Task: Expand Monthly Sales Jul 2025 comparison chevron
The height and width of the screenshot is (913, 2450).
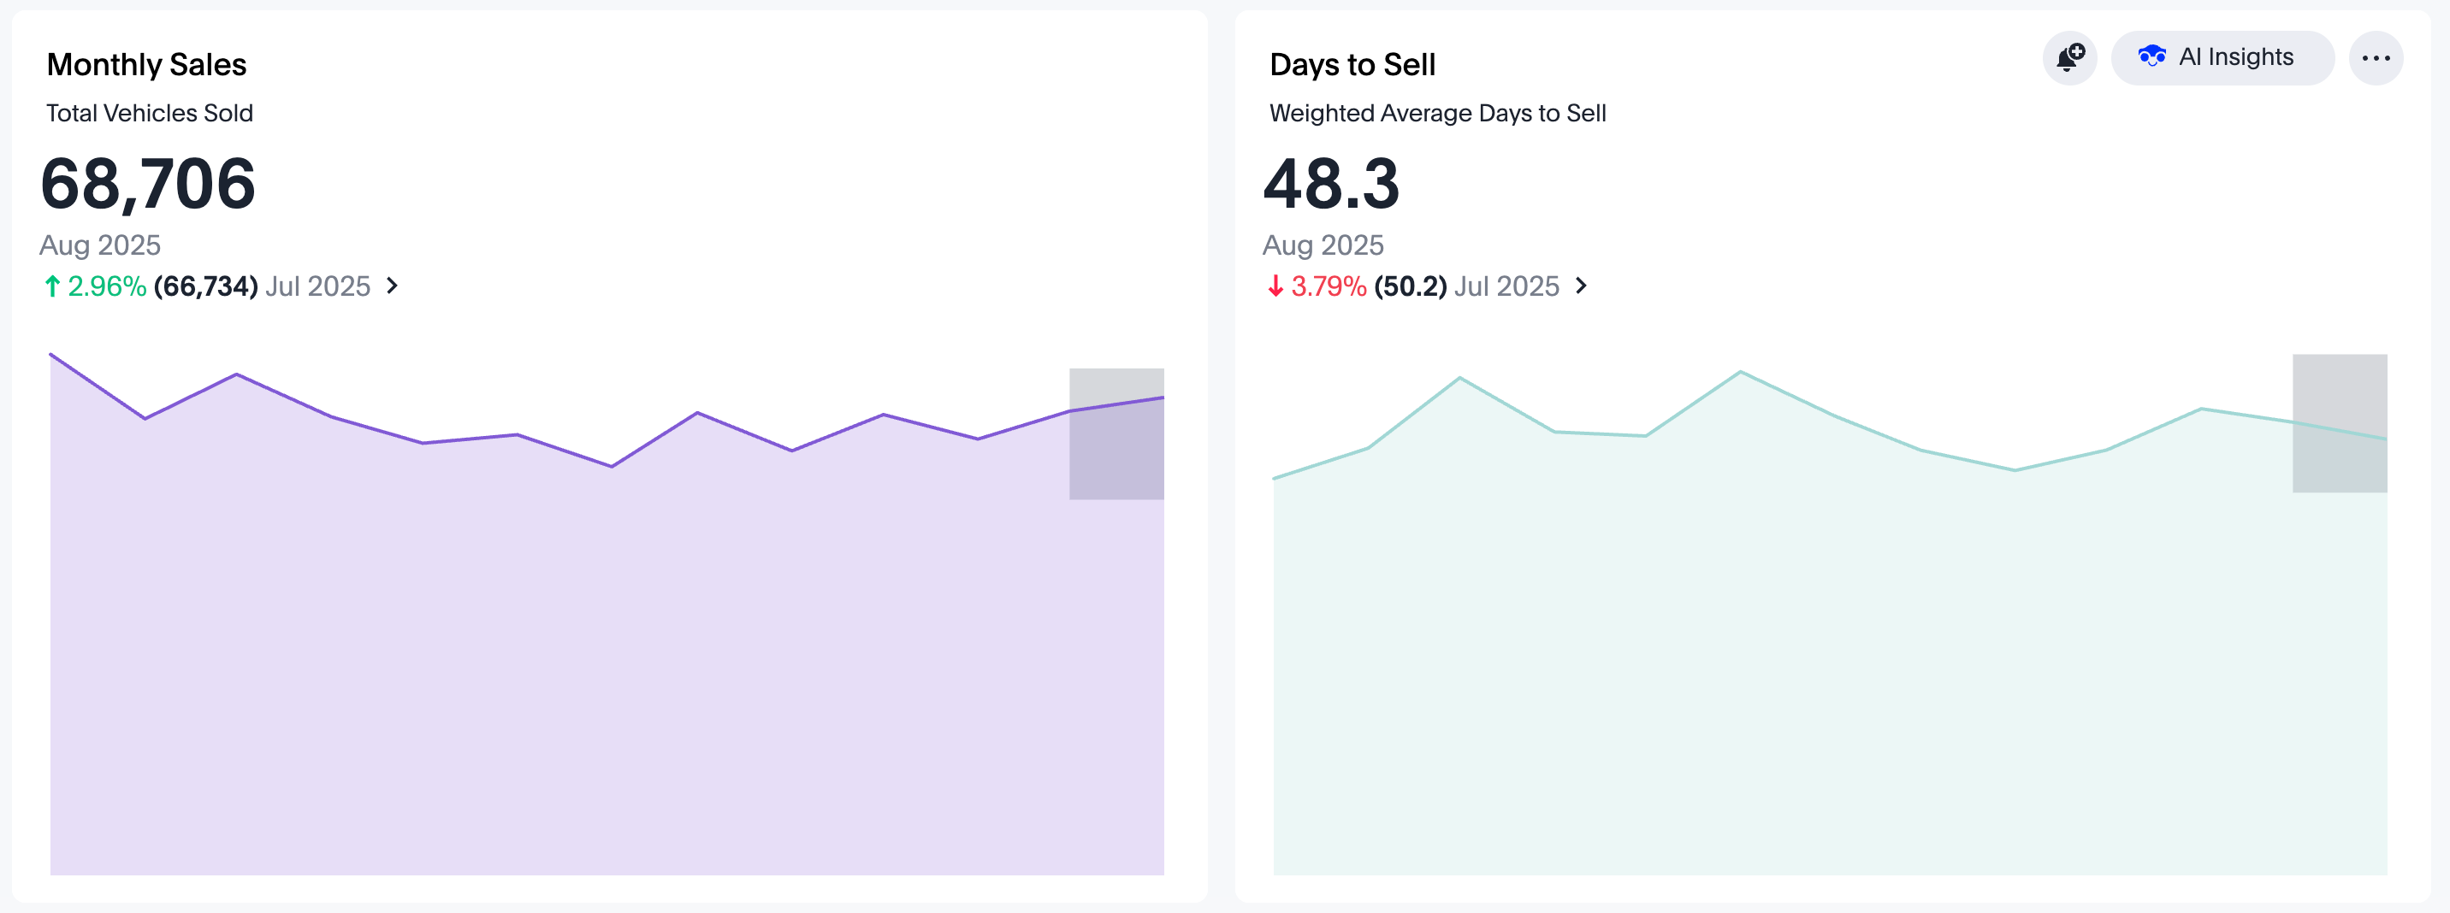Action: (392, 286)
